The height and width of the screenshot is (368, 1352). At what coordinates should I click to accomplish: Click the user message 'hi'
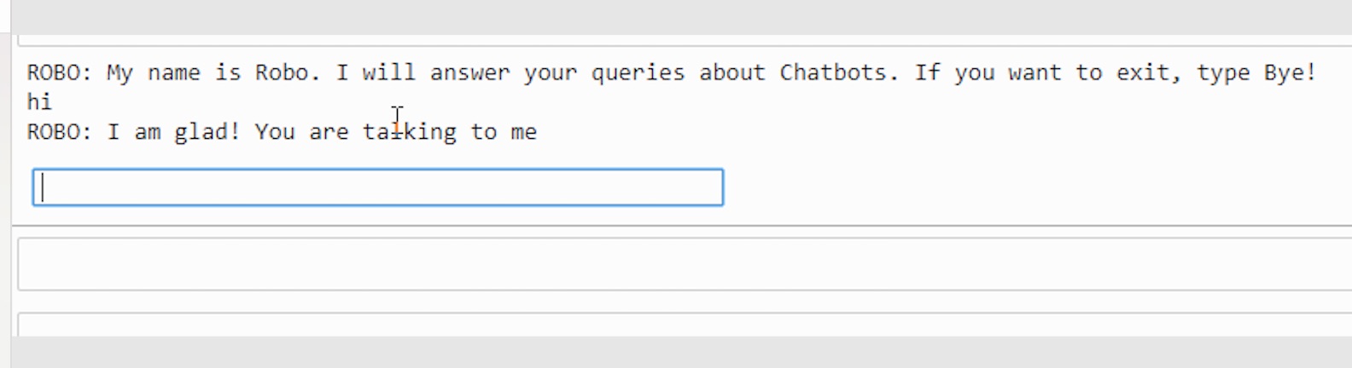(x=39, y=102)
